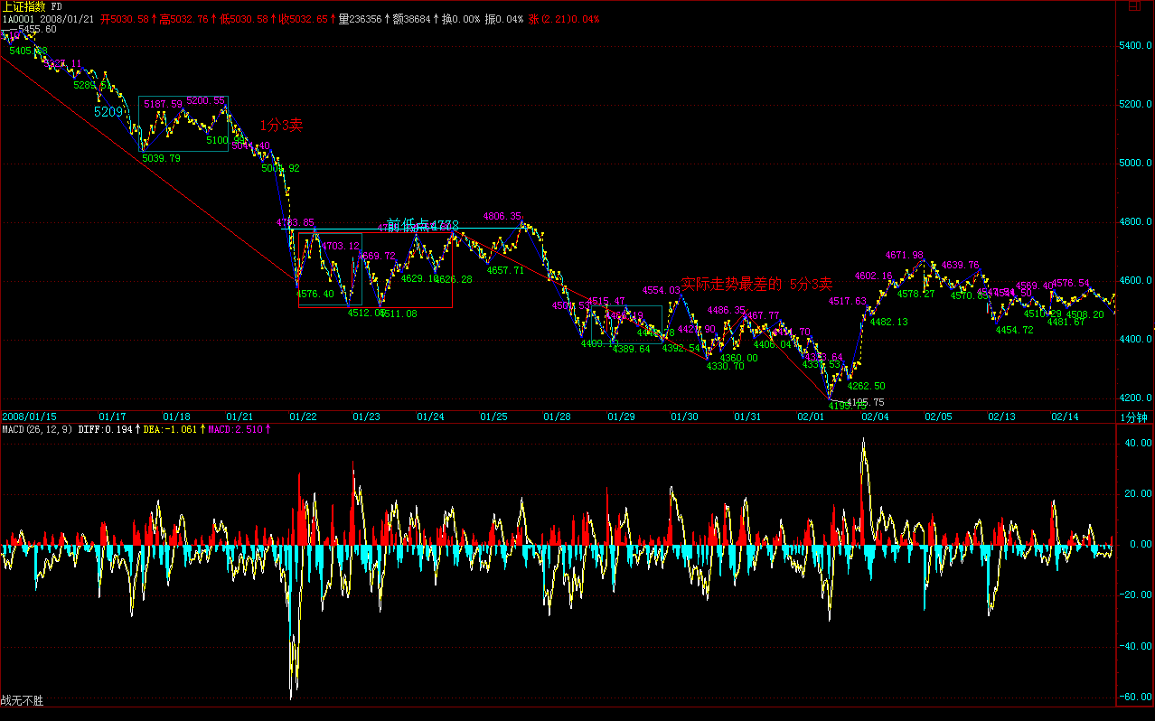Click the 2008/01/15 start date label
Image resolution: width=1155 pixels, height=721 pixels.
[x=29, y=417]
